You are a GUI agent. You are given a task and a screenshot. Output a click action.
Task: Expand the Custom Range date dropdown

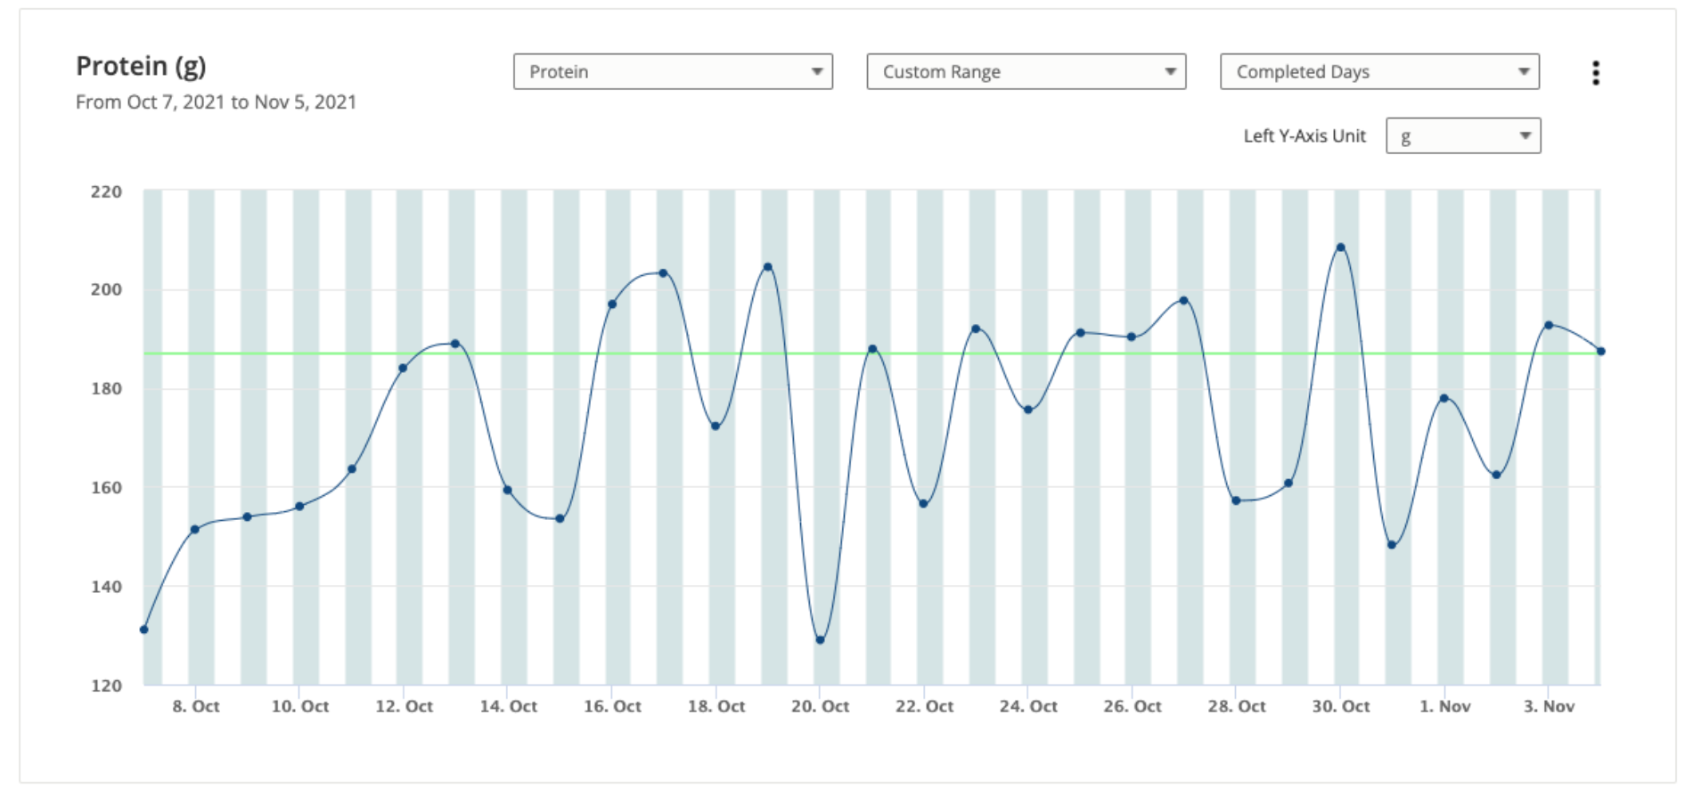coord(1026,72)
